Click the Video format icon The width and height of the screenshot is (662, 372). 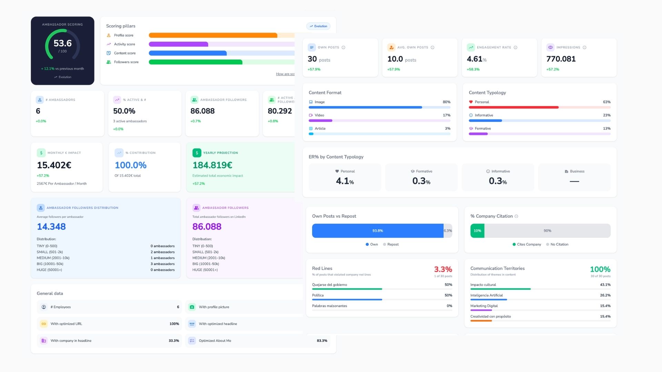[x=311, y=115]
